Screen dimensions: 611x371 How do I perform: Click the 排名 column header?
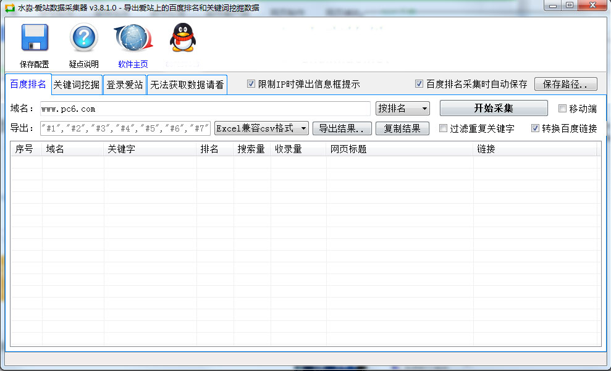215,149
